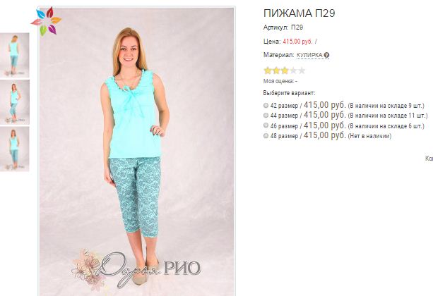Enlarge the main pajama product photo
The height and width of the screenshot is (296, 433).
[x=137, y=152]
